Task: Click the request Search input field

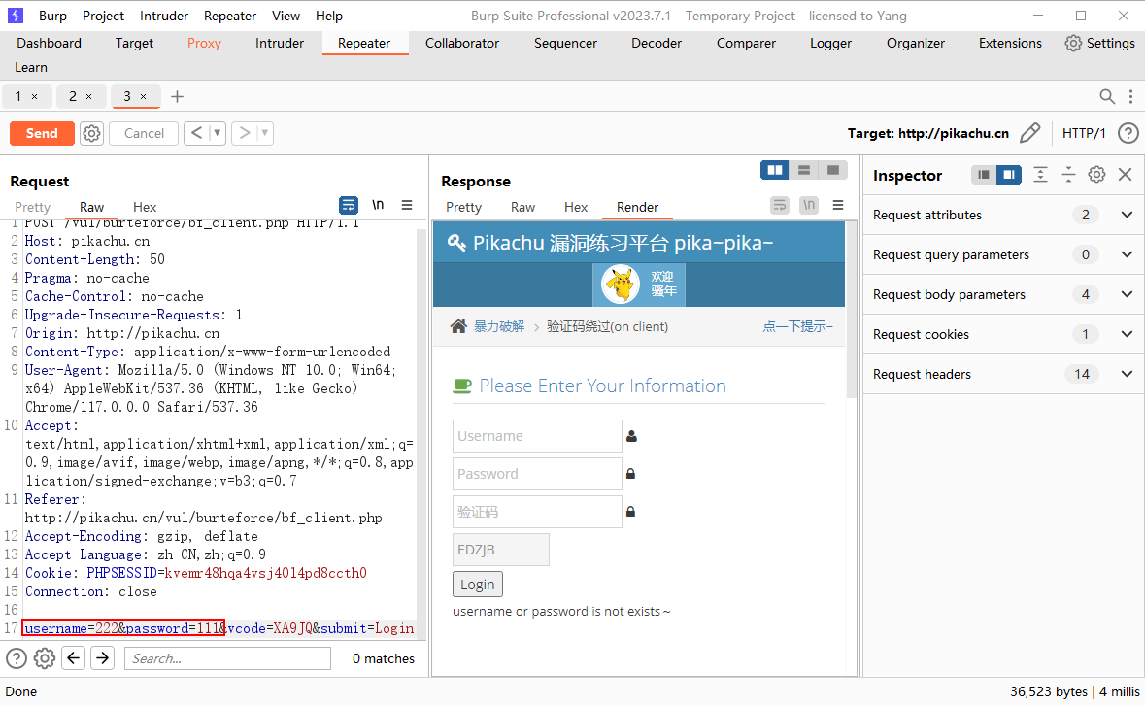Action: [228, 658]
